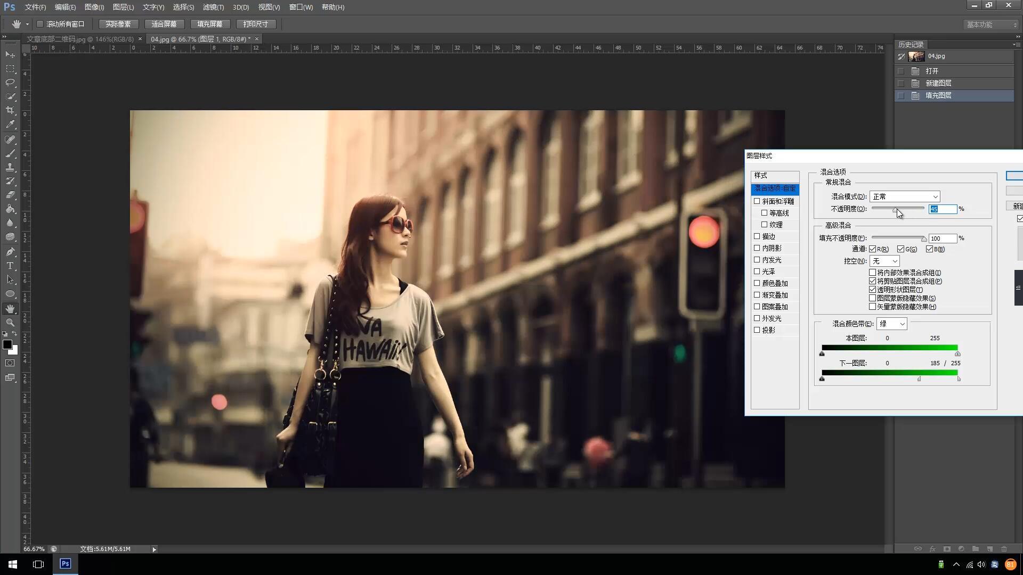Select the Eyedropper tool

10,125
